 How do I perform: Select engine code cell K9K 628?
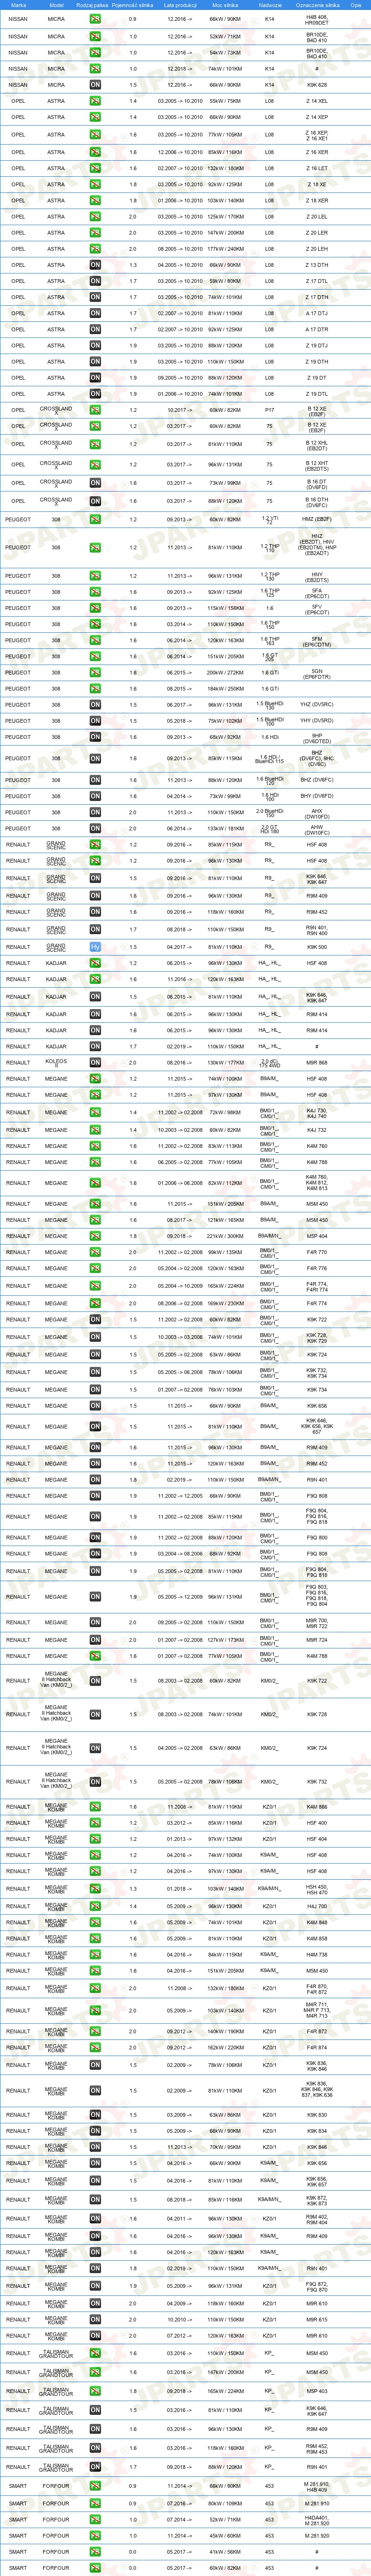(317, 85)
